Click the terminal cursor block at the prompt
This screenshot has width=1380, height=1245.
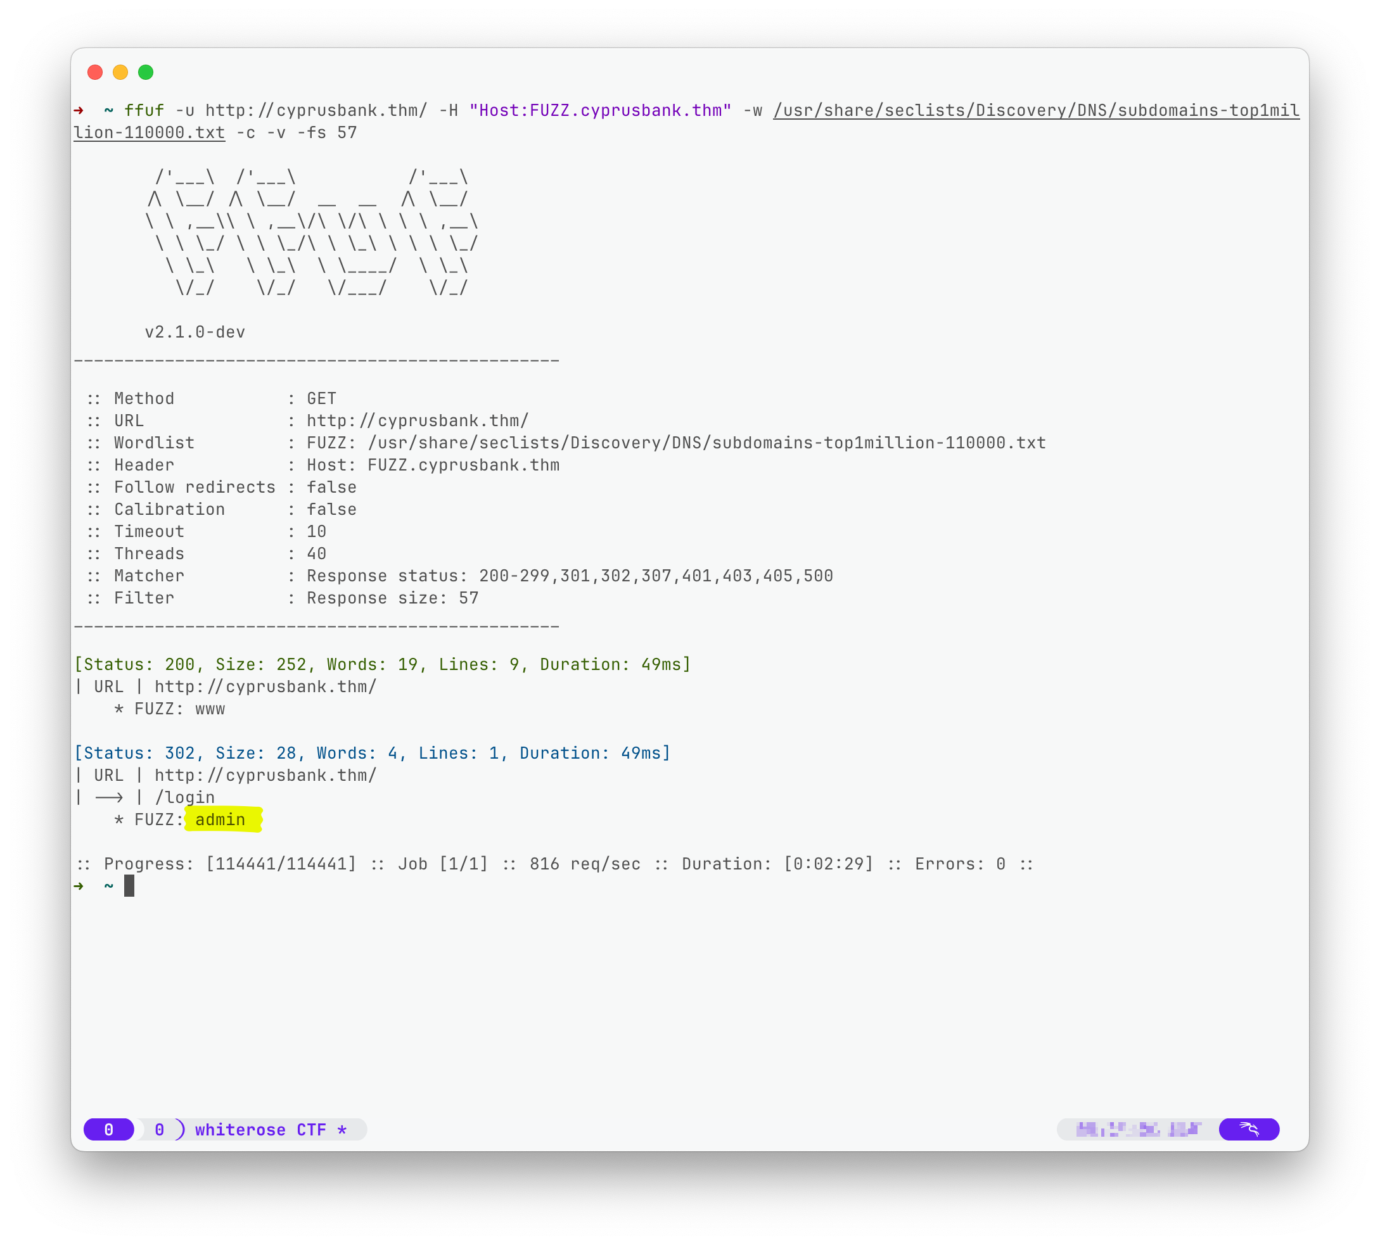click(x=129, y=887)
